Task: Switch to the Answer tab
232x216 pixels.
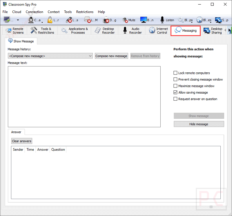Action: (16, 132)
